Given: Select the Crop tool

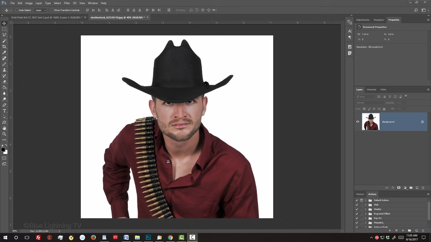Looking at the screenshot, I should point(4,47).
